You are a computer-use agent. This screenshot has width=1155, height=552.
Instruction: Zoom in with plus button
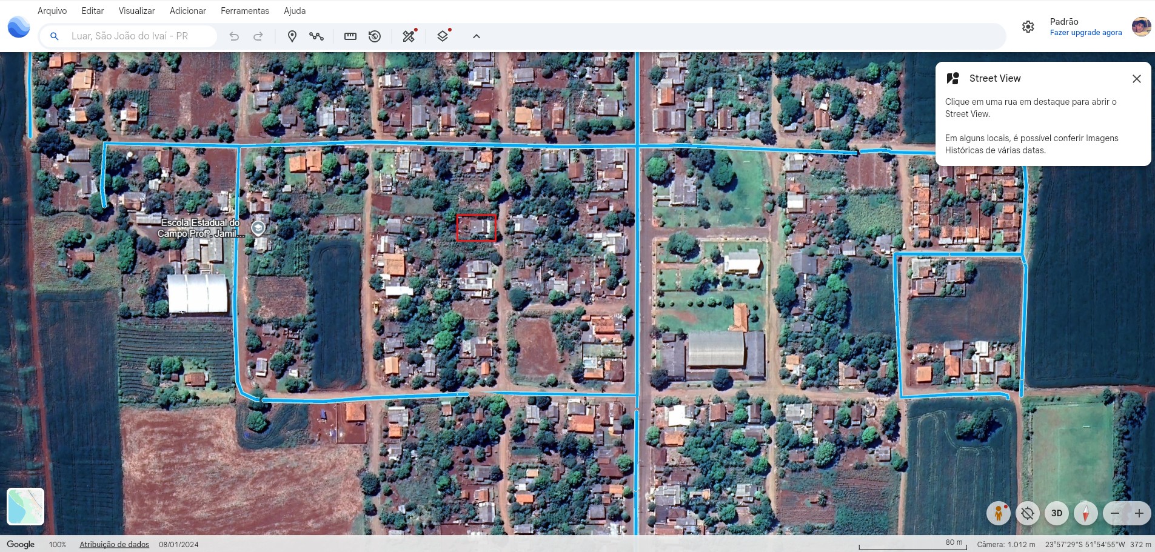click(1139, 513)
